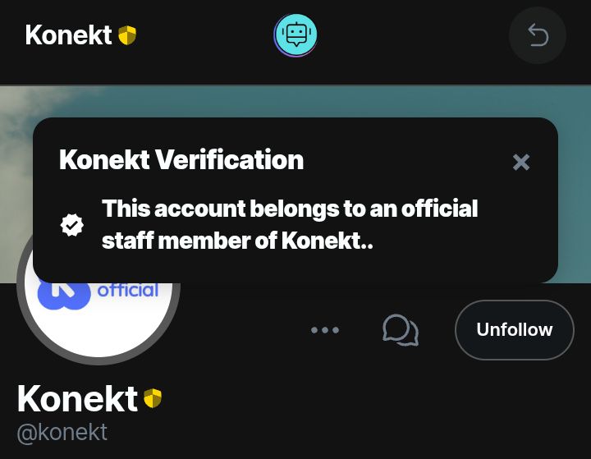Viewport: 591px width, 459px height.
Task: Open the robot chatbot icon in header
Action: click(x=295, y=35)
